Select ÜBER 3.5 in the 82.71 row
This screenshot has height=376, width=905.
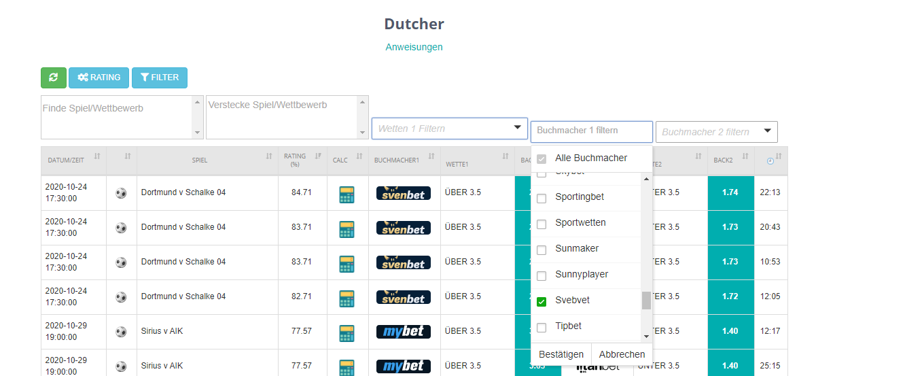click(x=463, y=296)
